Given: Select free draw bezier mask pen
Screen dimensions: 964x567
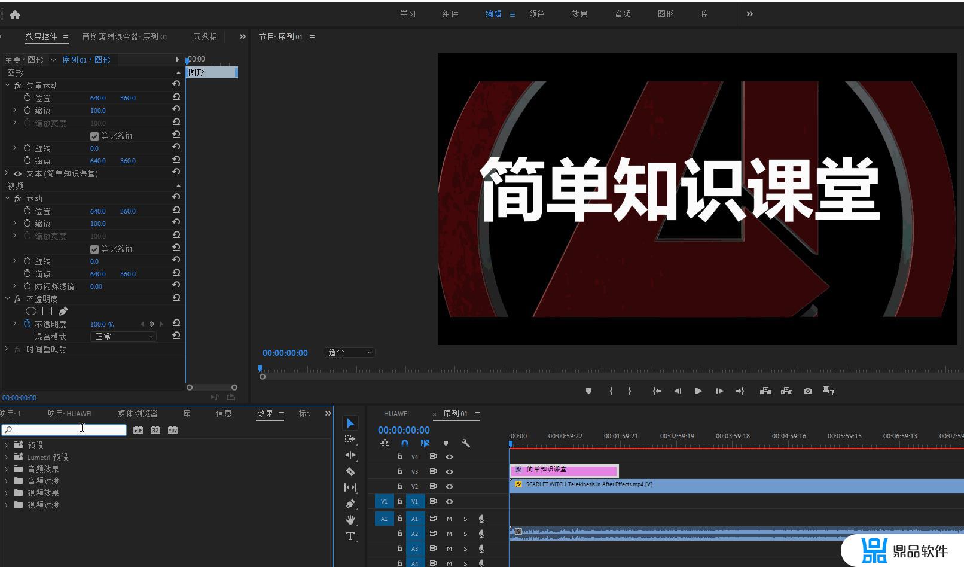Looking at the screenshot, I should 63,311.
